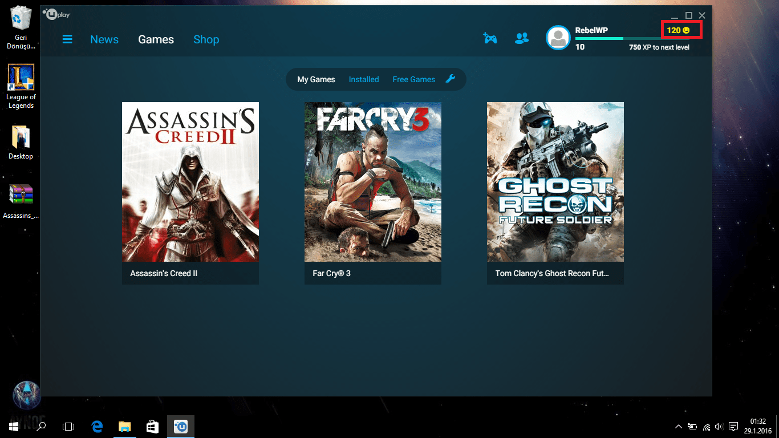Screen dimensions: 779x438
Task: Close the Uplay window
Action: pos(702,15)
